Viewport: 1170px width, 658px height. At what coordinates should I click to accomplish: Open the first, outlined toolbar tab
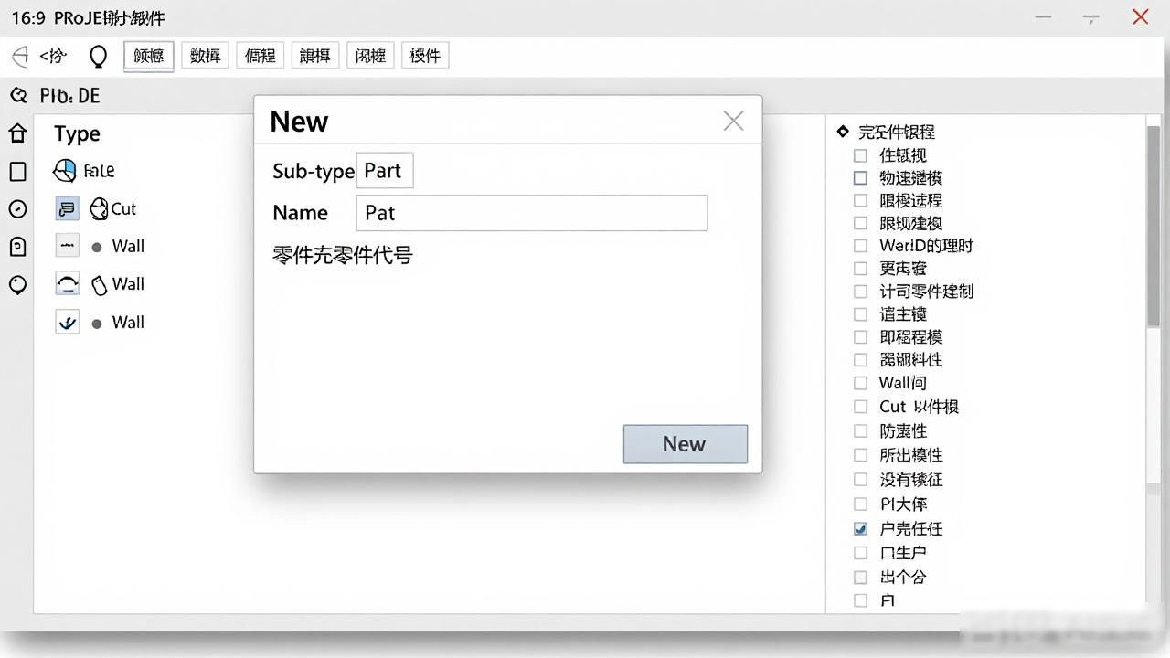(149, 56)
